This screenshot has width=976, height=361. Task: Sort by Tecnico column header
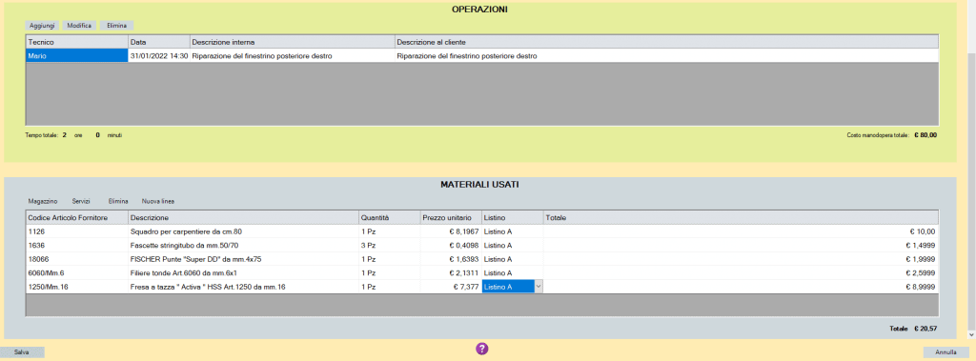click(76, 42)
